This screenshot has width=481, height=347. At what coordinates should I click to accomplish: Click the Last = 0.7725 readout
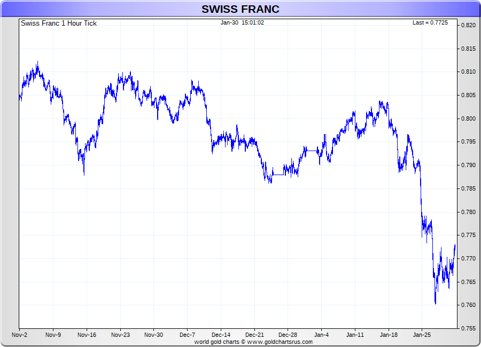(x=430, y=23)
